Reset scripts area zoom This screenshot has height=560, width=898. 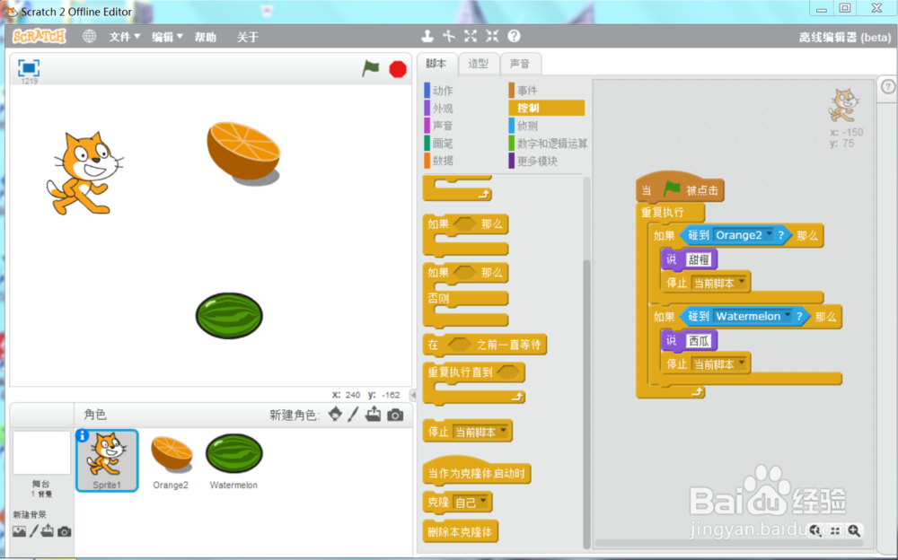[x=835, y=530]
